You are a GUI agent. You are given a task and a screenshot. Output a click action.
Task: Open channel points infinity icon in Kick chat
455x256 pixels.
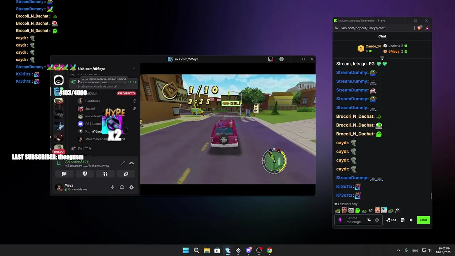tap(391, 220)
